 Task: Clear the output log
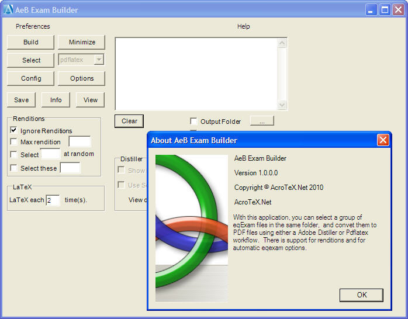(x=129, y=121)
